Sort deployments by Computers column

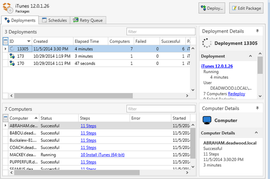[x=121, y=41]
